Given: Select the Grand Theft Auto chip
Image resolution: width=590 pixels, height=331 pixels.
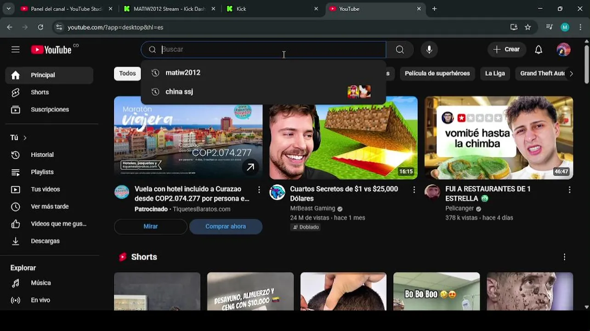Looking at the screenshot, I should click(541, 74).
